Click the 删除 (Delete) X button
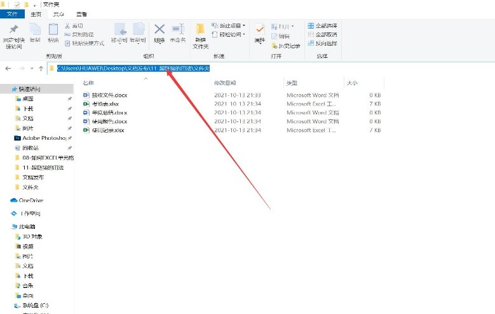Image resolution: width=495 pixels, height=314 pixels. click(x=159, y=33)
